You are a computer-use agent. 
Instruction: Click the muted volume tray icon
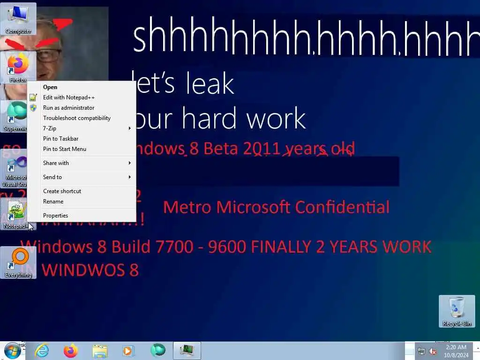coord(433,352)
